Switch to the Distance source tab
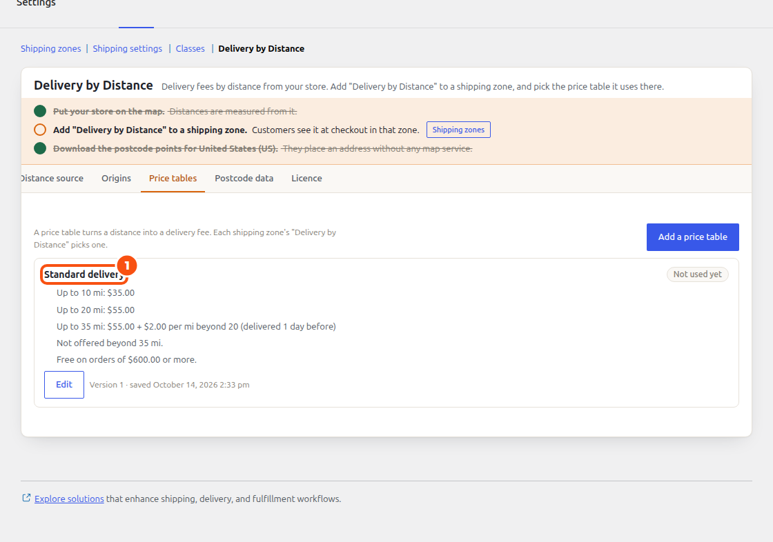Image resolution: width=773 pixels, height=542 pixels. pos(52,179)
